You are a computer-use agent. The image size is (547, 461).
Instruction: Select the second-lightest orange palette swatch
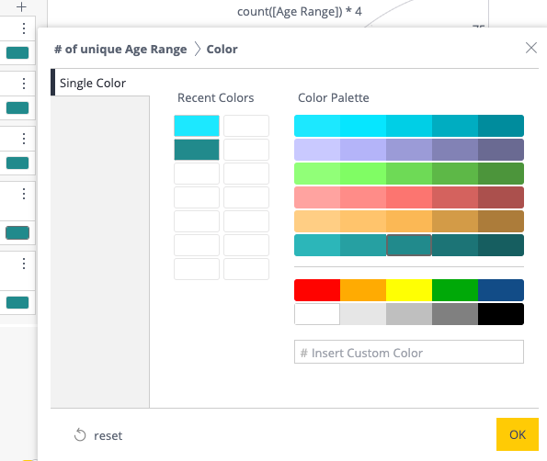363,221
